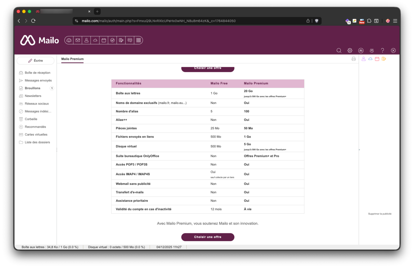Click the Mailo logo

(39, 40)
